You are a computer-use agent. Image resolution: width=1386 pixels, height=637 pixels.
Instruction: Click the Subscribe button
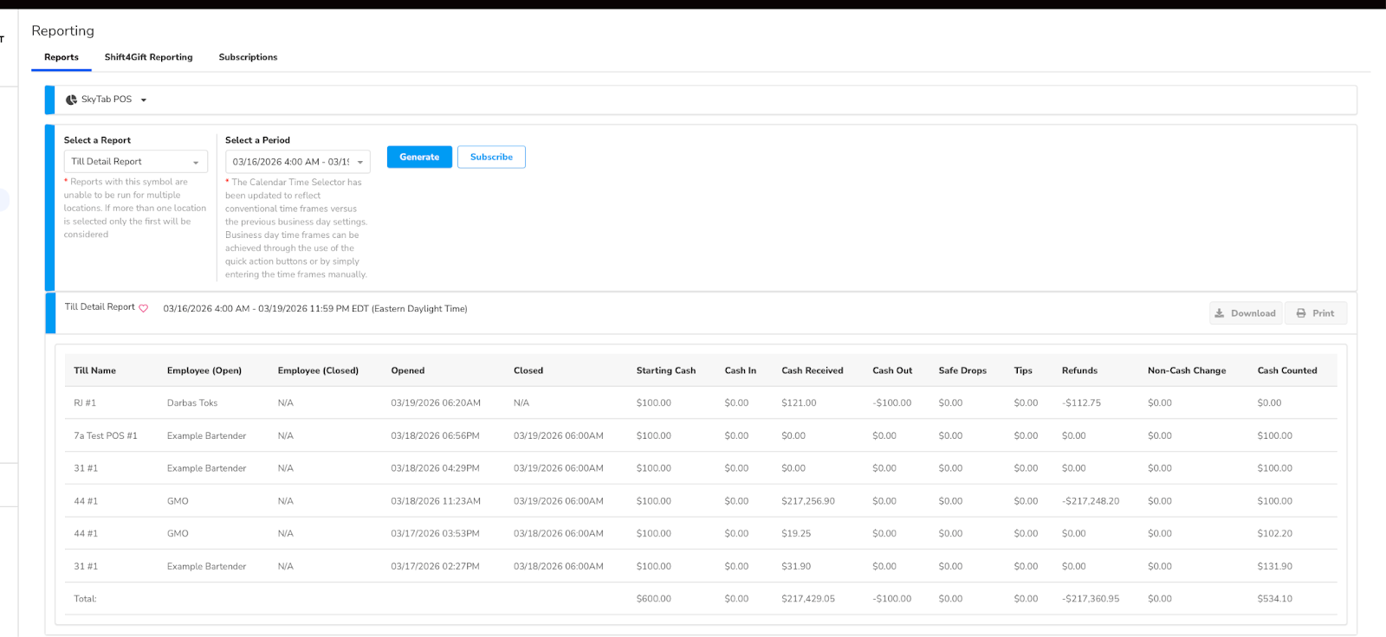point(491,157)
